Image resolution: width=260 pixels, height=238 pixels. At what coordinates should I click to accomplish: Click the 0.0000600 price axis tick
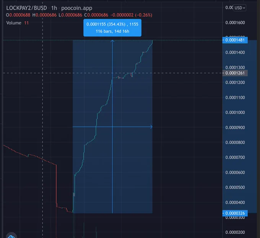coord(235,172)
